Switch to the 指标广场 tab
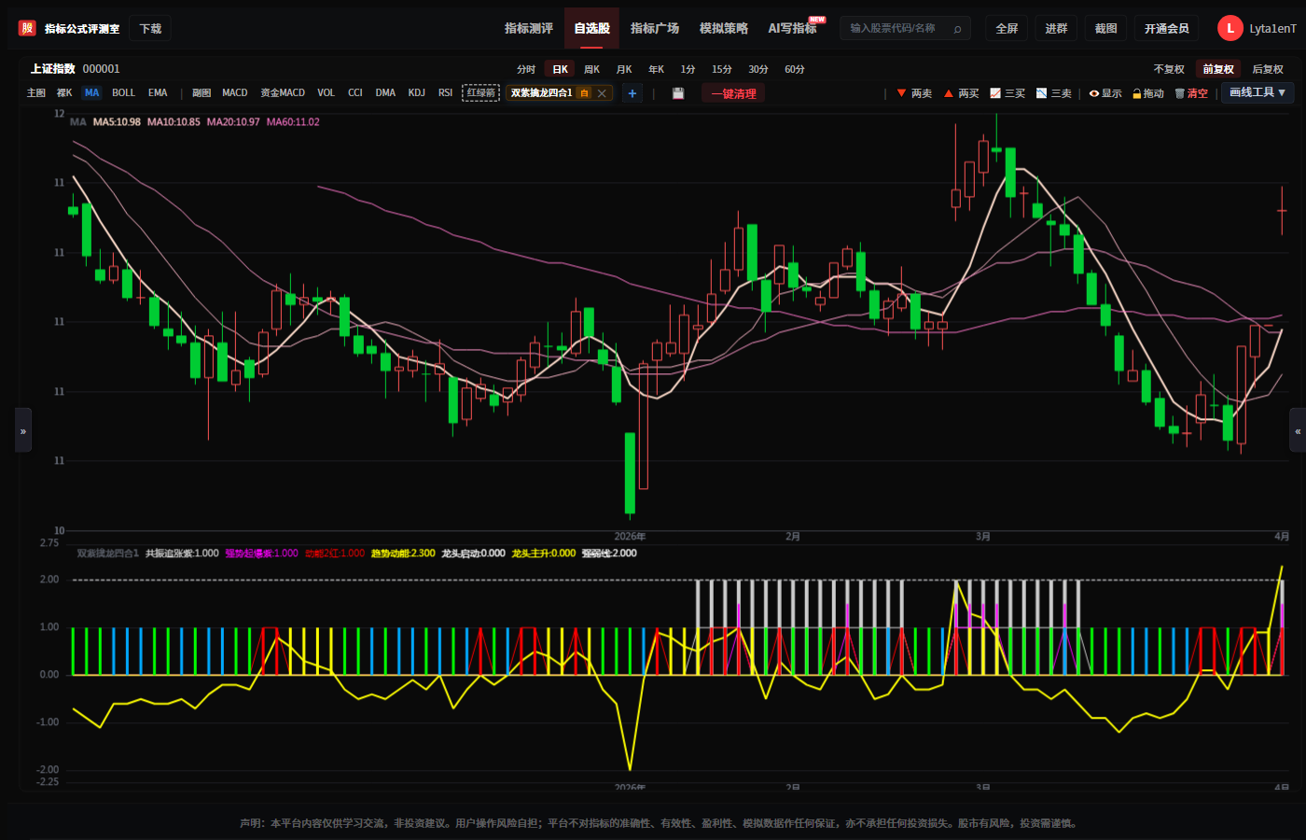Image resolution: width=1306 pixels, height=840 pixels. (x=655, y=29)
